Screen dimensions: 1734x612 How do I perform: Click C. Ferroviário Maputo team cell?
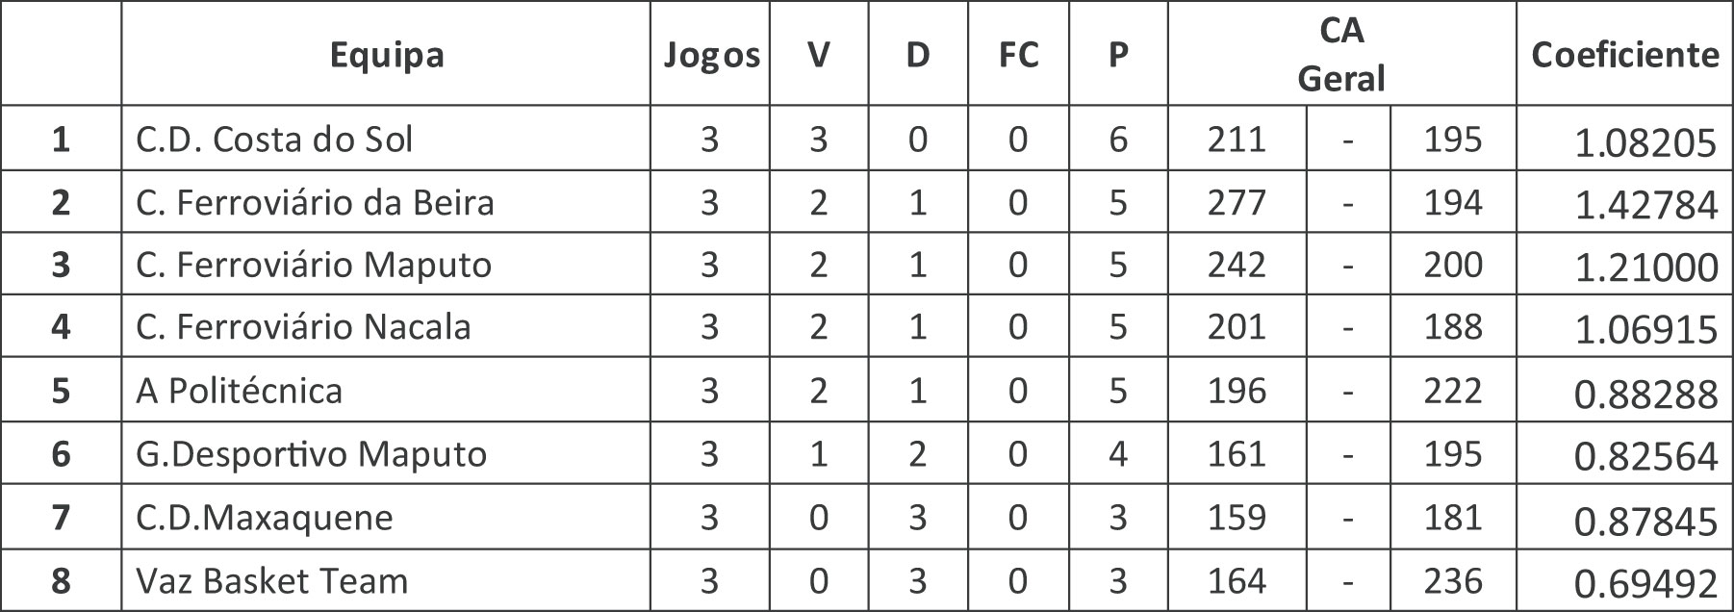point(314,265)
